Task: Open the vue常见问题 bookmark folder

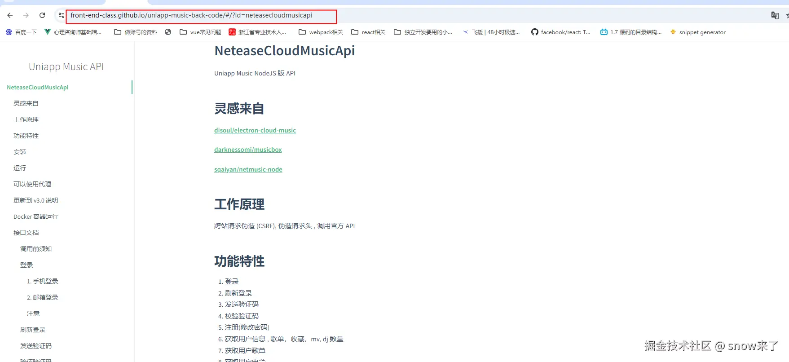Action: coord(200,32)
